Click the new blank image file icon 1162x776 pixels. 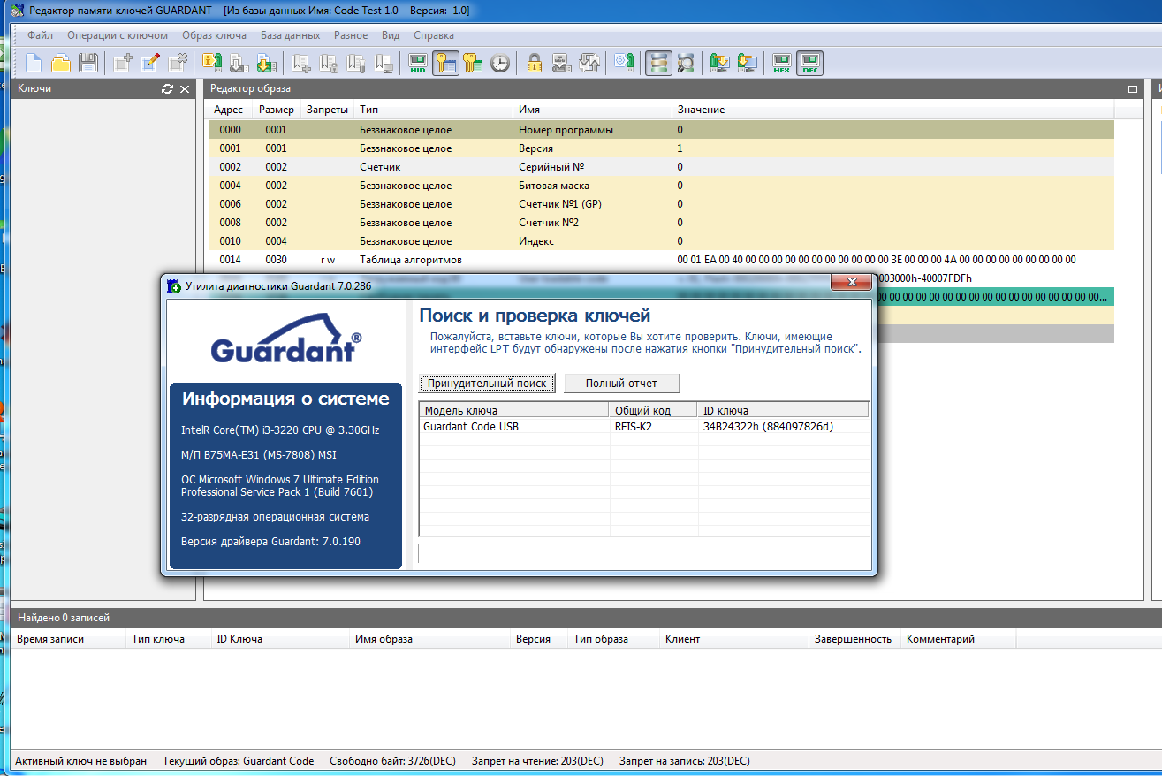point(34,63)
